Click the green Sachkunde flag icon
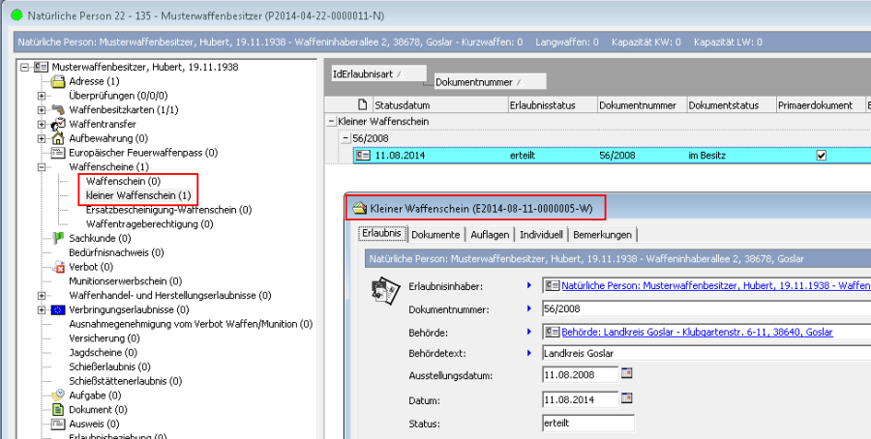The height and width of the screenshot is (439, 871). pos(57,238)
